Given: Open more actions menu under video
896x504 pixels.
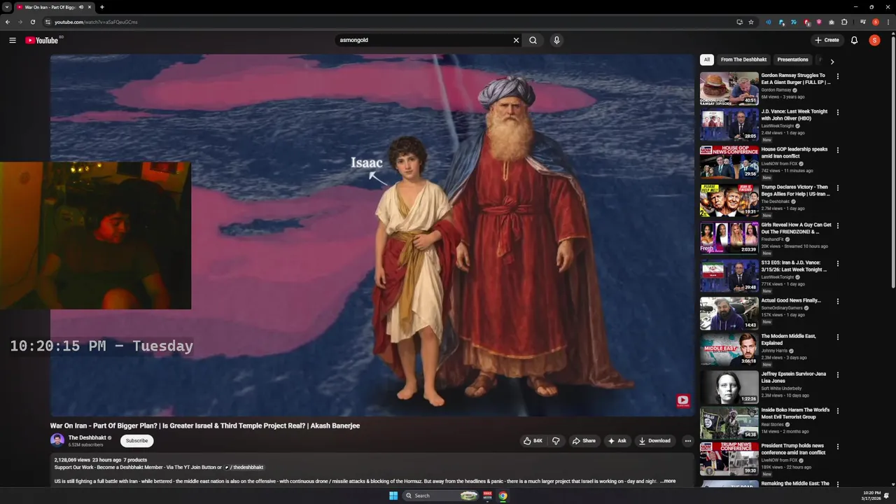Looking at the screenshot, I should click(x=687, y=441).
